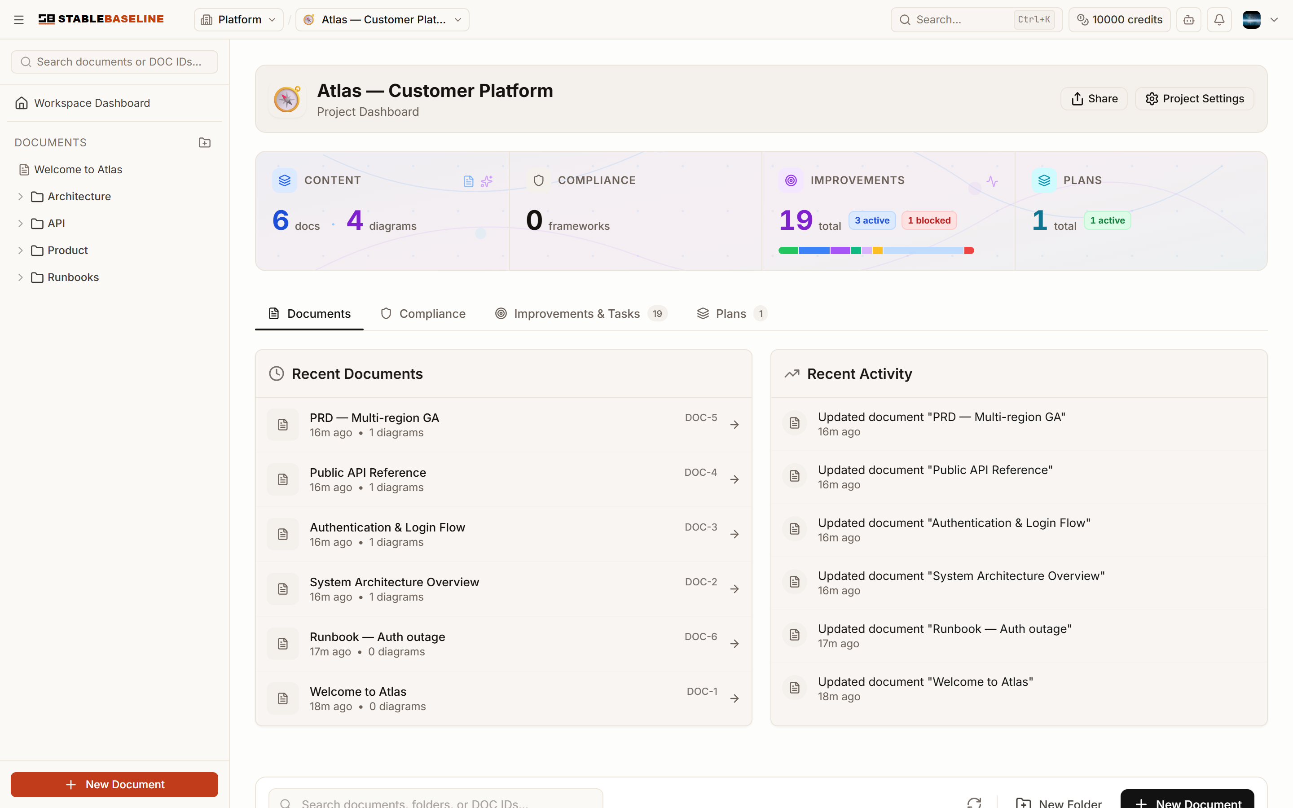Screen dimensions: 1293x808
Task: Toggle the hamburger sidebar menu
Action: point(19,20)
